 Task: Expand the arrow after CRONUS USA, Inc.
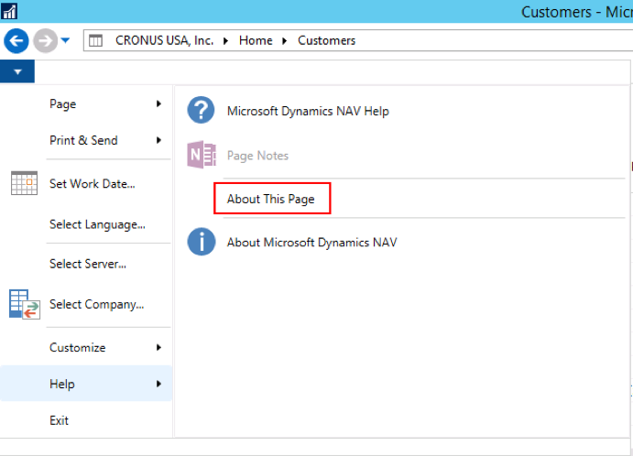point(225,41)
